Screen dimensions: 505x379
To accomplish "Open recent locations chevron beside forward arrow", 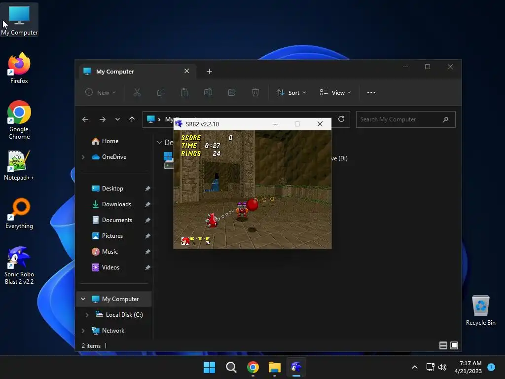I will click(x=117, y=119).
